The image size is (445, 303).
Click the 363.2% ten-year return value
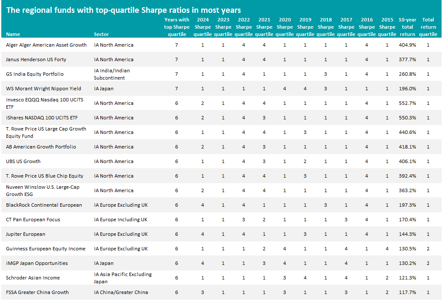407,190
